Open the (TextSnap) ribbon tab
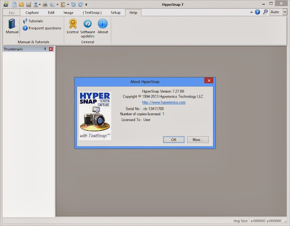The width and height of the screenshot is (290, 226). (92, 13)
